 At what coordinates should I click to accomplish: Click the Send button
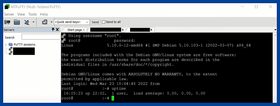pos(95,22)
